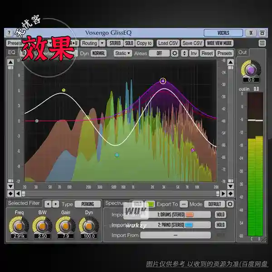Toggle Inv to invert EQ curve

pos(194,53)
